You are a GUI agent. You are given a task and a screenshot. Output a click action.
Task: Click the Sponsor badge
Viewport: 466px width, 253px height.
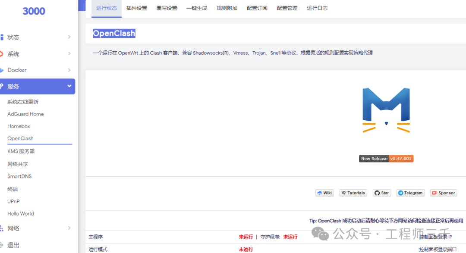[444, 193]
